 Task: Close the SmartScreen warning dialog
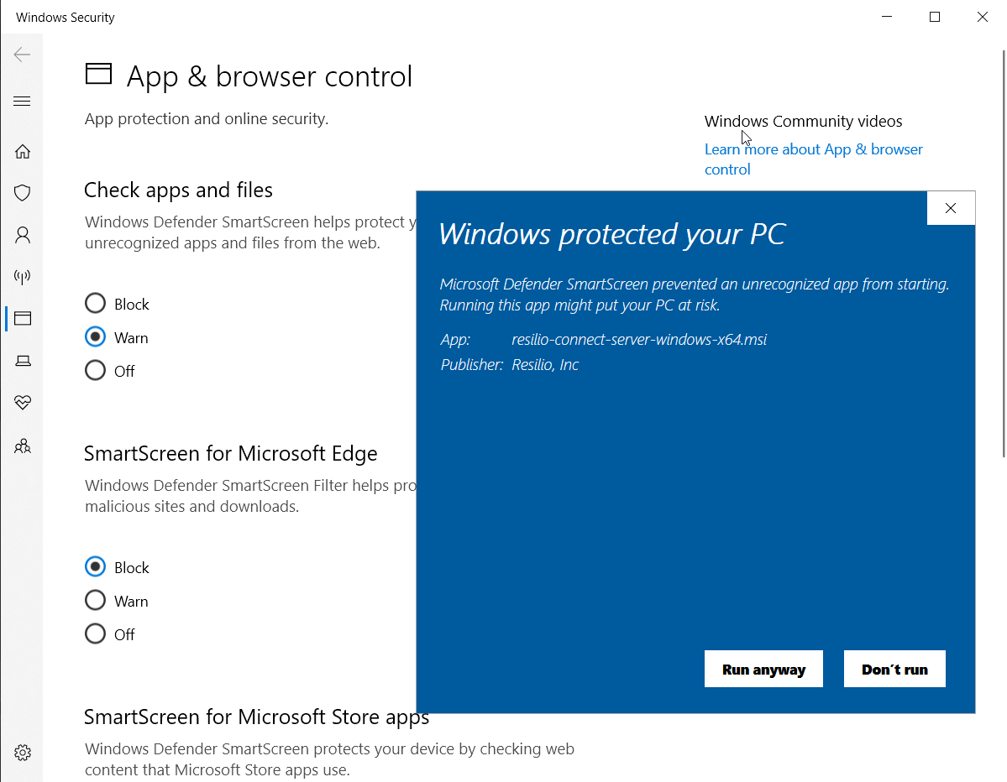pos(951,208)
